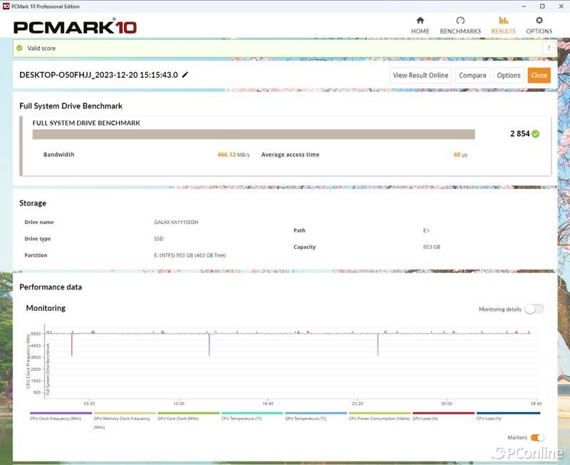Image resolution: width=570 pixels, height=465 pixels.
Task: Toggle the GPU Load legend swatch
Action: (443, 413)
